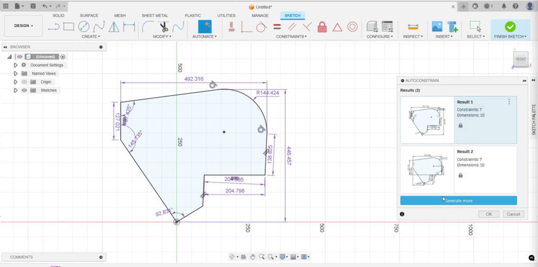Click the AutoConstrain icon in Automate
538x267 pixels.
[x=204, y=27]
